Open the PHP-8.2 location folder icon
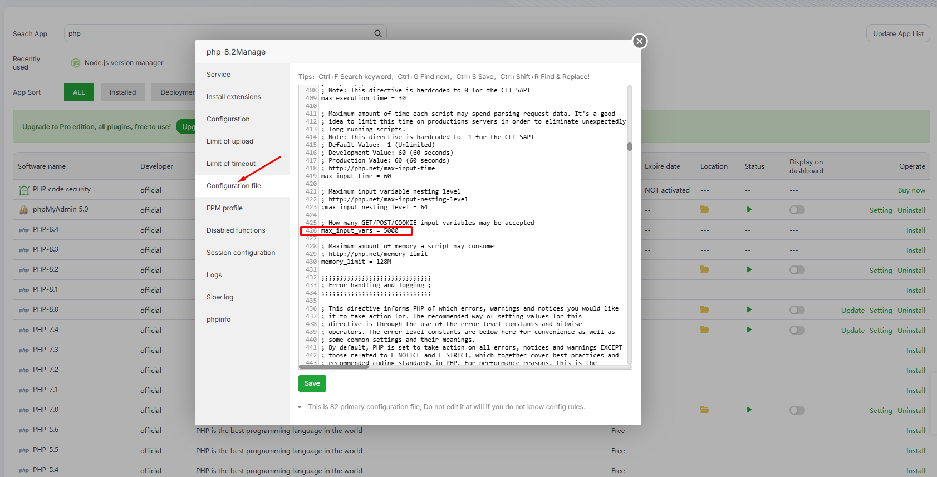The width and height of the screenshot is (937, 477). tap(704, 270)
